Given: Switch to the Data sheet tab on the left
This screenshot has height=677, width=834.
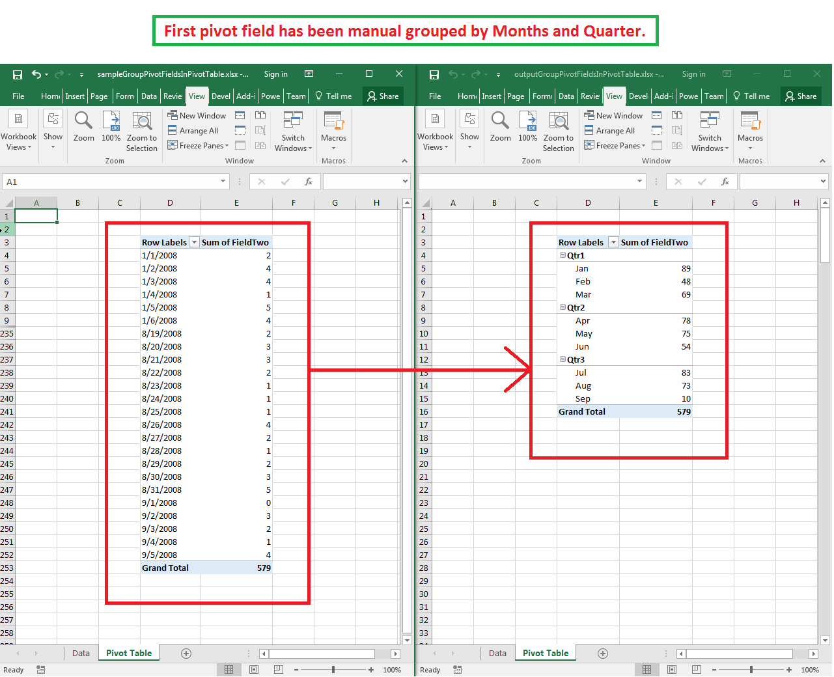Looking at the screenshot, I should point(81,652).
